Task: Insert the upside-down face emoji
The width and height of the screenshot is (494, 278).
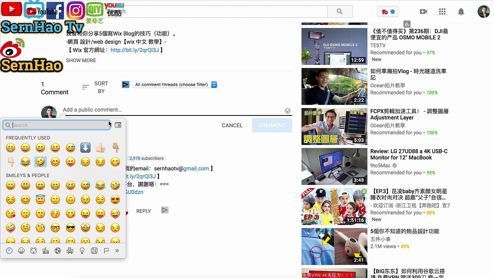Action: [x=70, y=200]
